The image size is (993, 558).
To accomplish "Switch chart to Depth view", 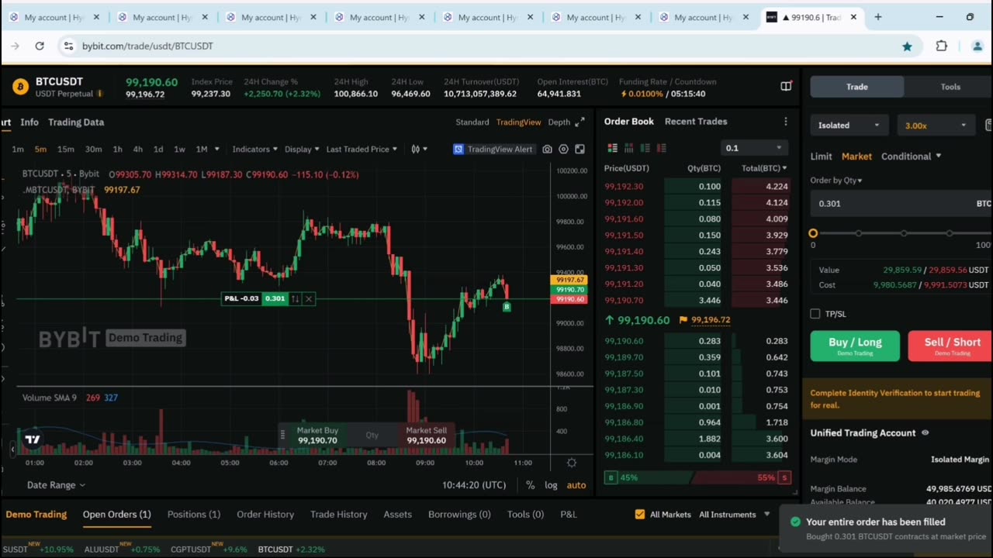I will [559, 122].
